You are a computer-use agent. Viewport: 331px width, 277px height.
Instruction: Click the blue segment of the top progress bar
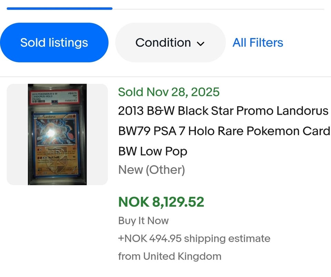tap(59, 9)
